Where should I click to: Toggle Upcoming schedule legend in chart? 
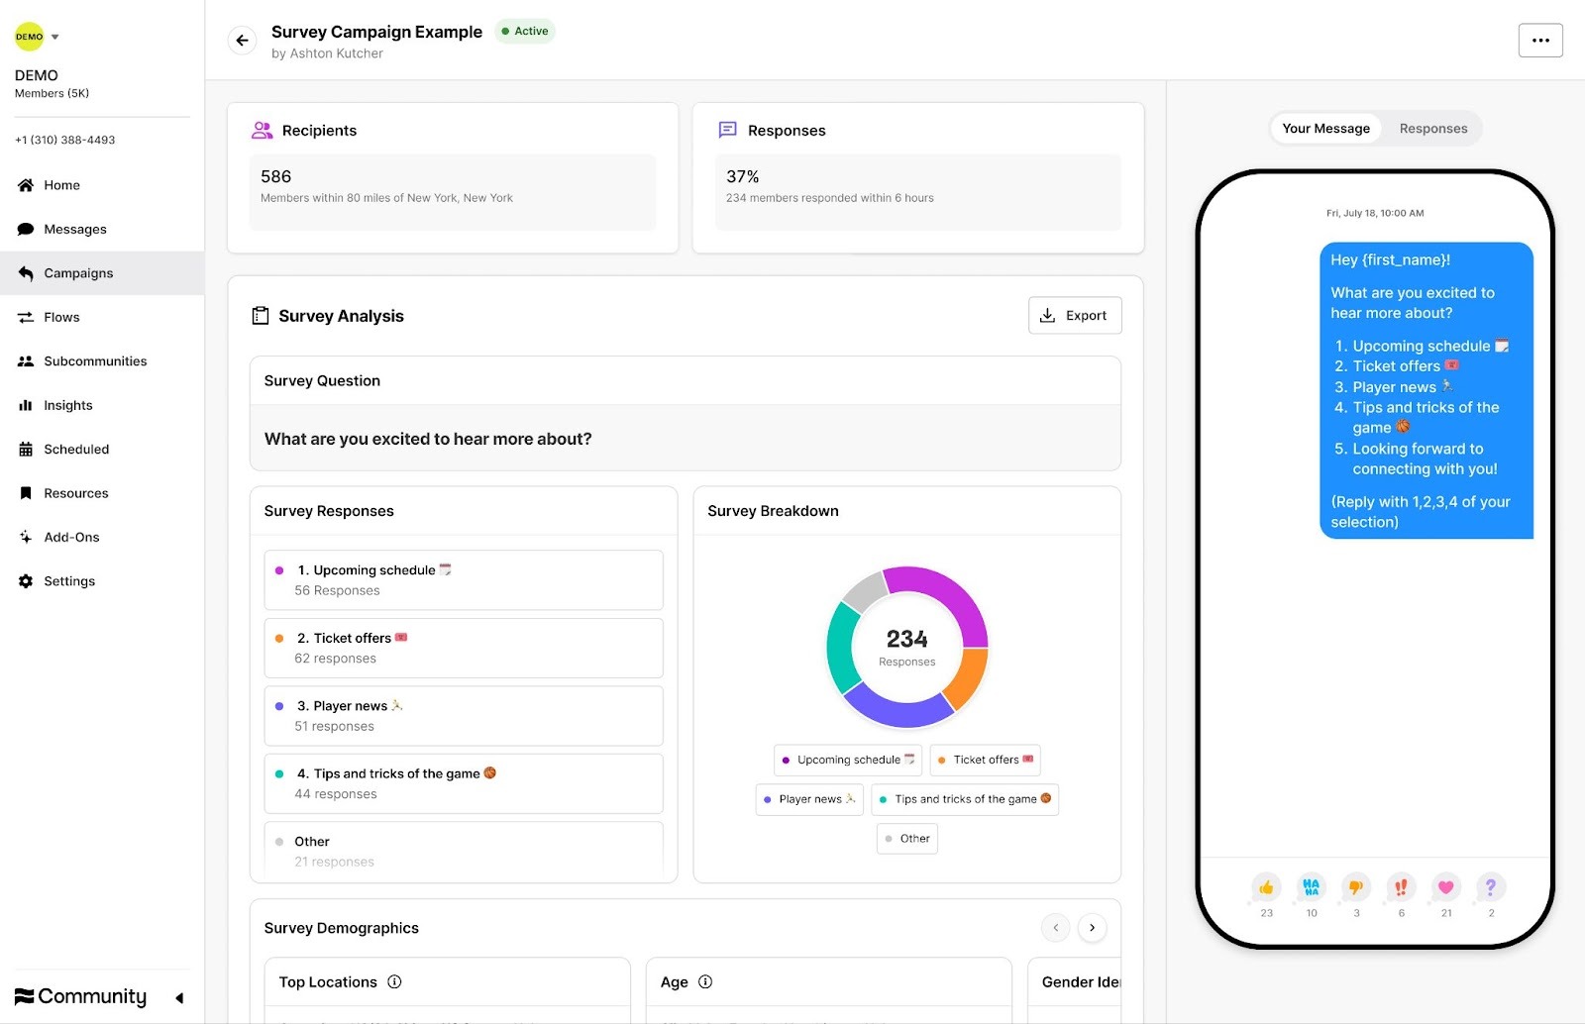pyautogui.click(x=848, y=761)
